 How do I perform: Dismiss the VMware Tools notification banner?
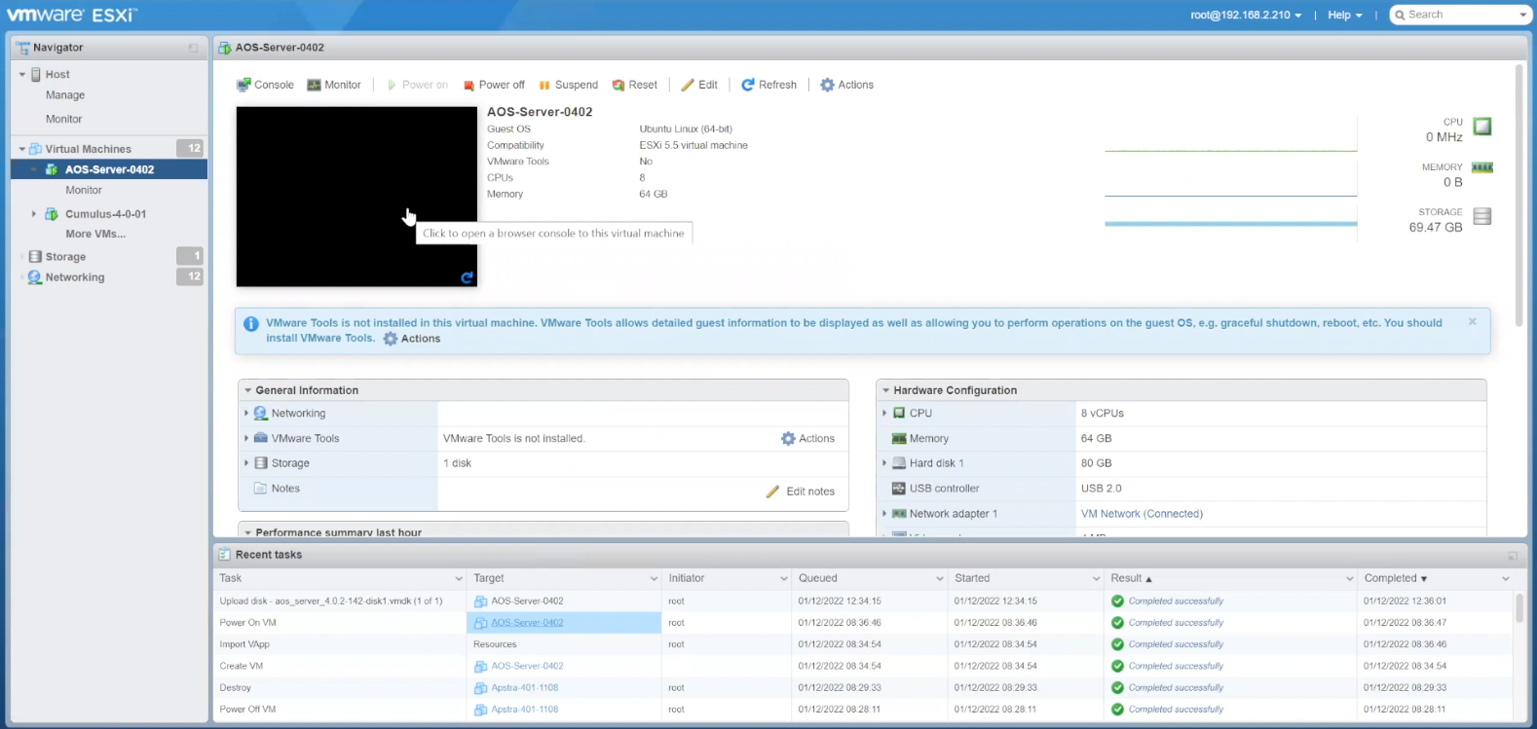tap(1472, 321)
